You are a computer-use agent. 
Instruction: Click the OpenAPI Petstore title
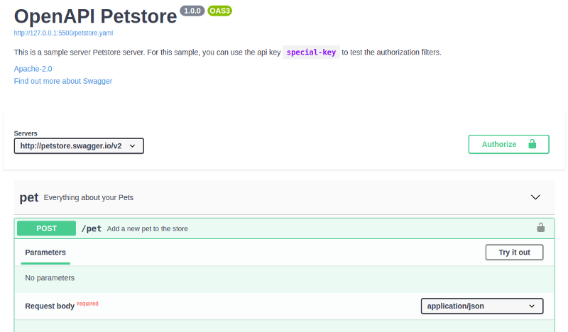click(94, 16)
